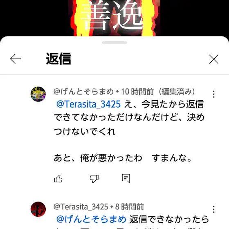Image resolution: width=229 pixels, height=229 pixels.
Task: Tap the gray @Terasita_3425 username header
Action: coord(81,207)
